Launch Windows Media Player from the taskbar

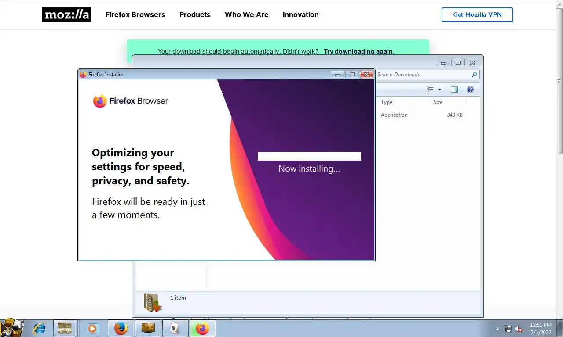point(93,328)
